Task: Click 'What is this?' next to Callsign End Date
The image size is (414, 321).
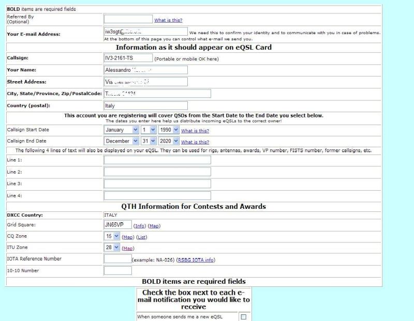Action: [195, 142]
